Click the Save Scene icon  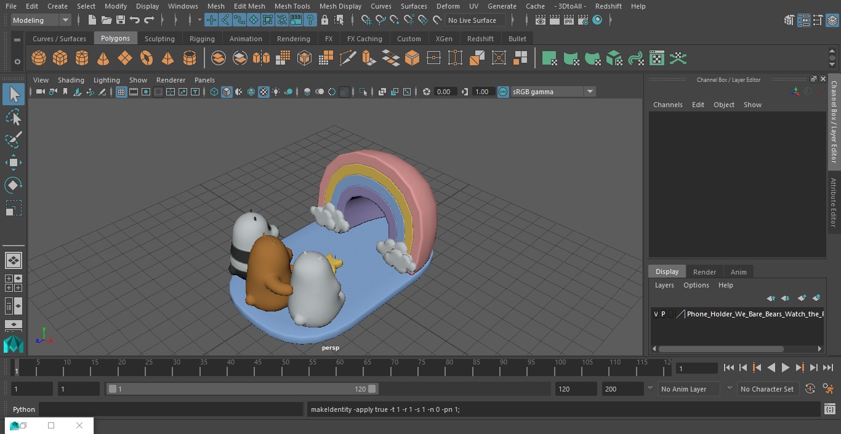[121, 20]
